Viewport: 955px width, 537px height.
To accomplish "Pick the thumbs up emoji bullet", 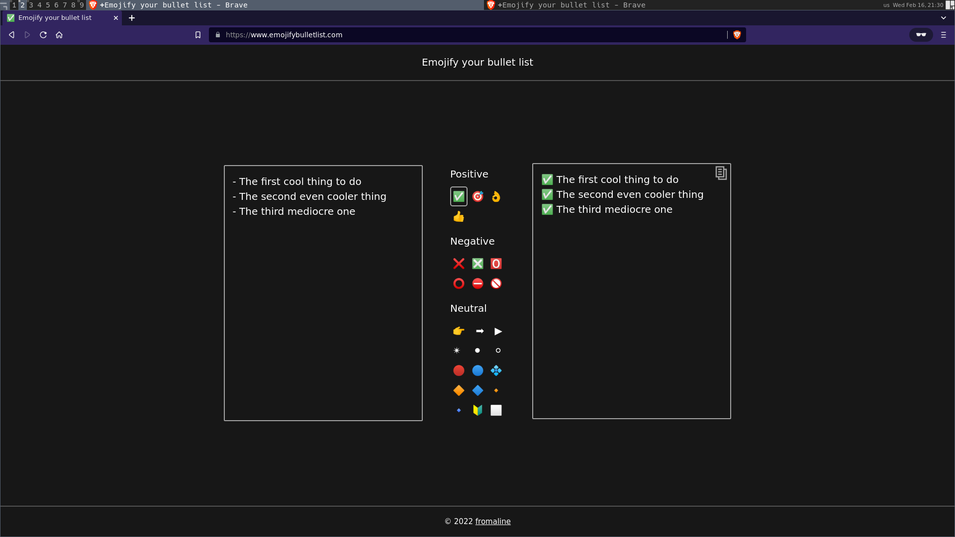I will [459, 216].
